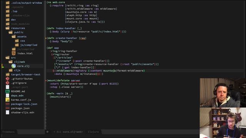
Task: Open karma.conf.js file
Action: [21, 100]
